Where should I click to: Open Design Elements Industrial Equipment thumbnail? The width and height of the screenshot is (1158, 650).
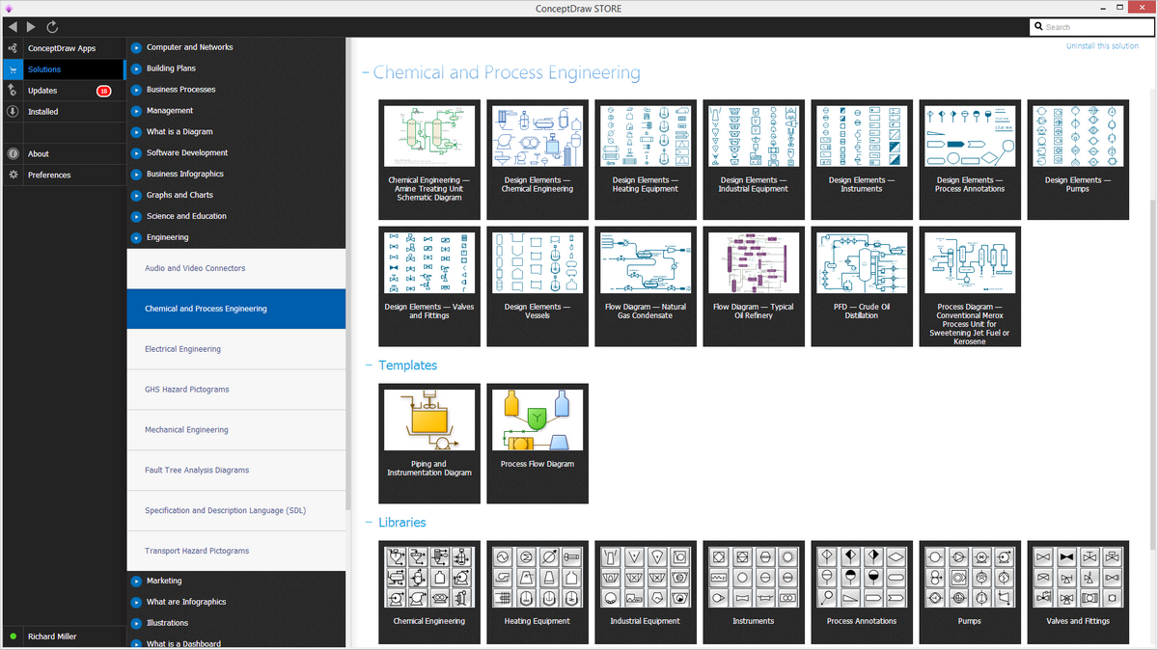(754, 137)
